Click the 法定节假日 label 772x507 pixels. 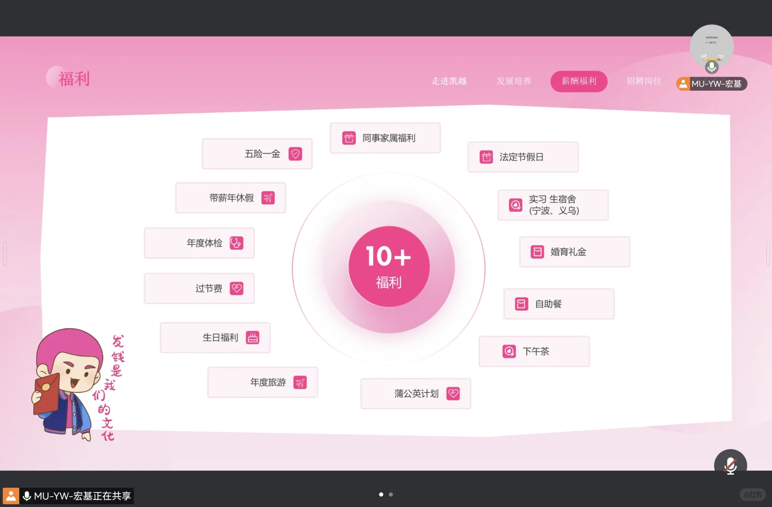(x=522, y=157)
